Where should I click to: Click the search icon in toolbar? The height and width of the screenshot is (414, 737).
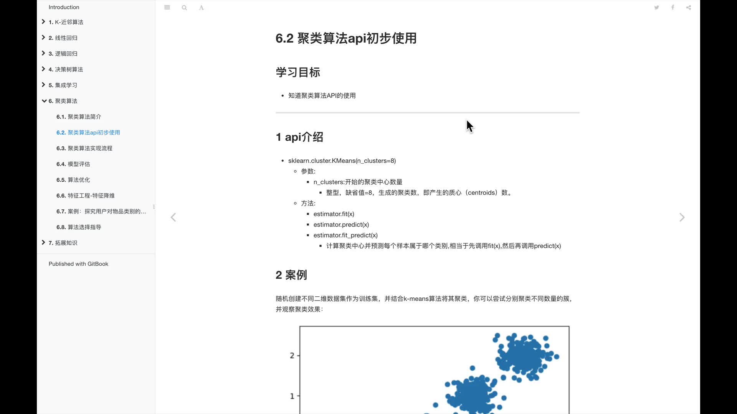point(184,7)
